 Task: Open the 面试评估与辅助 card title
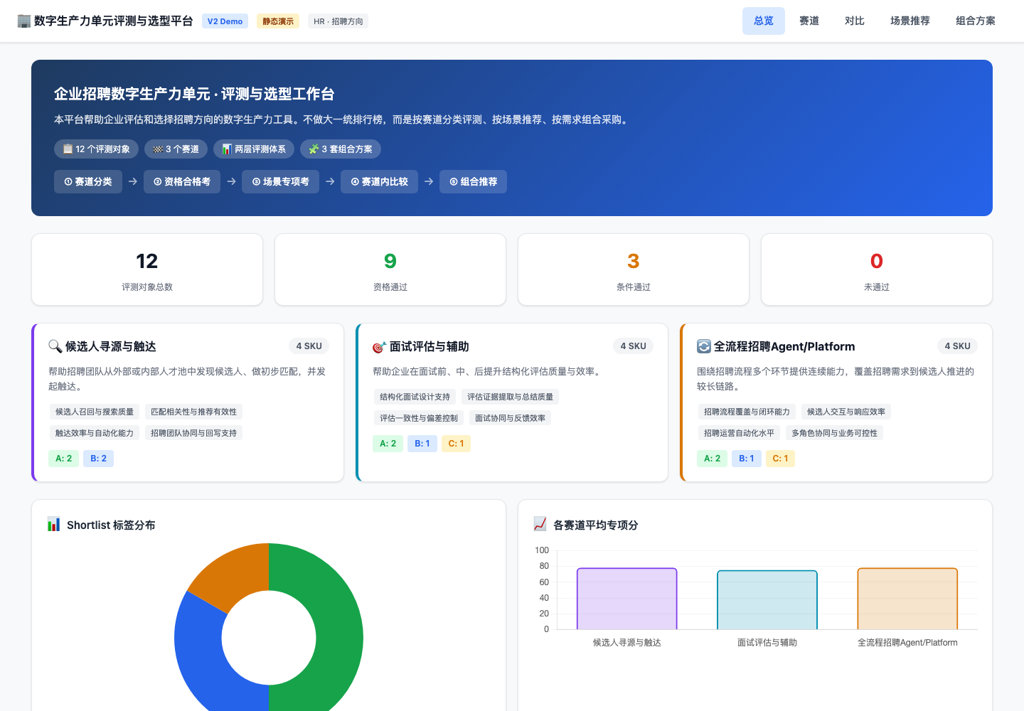[429, 346]
